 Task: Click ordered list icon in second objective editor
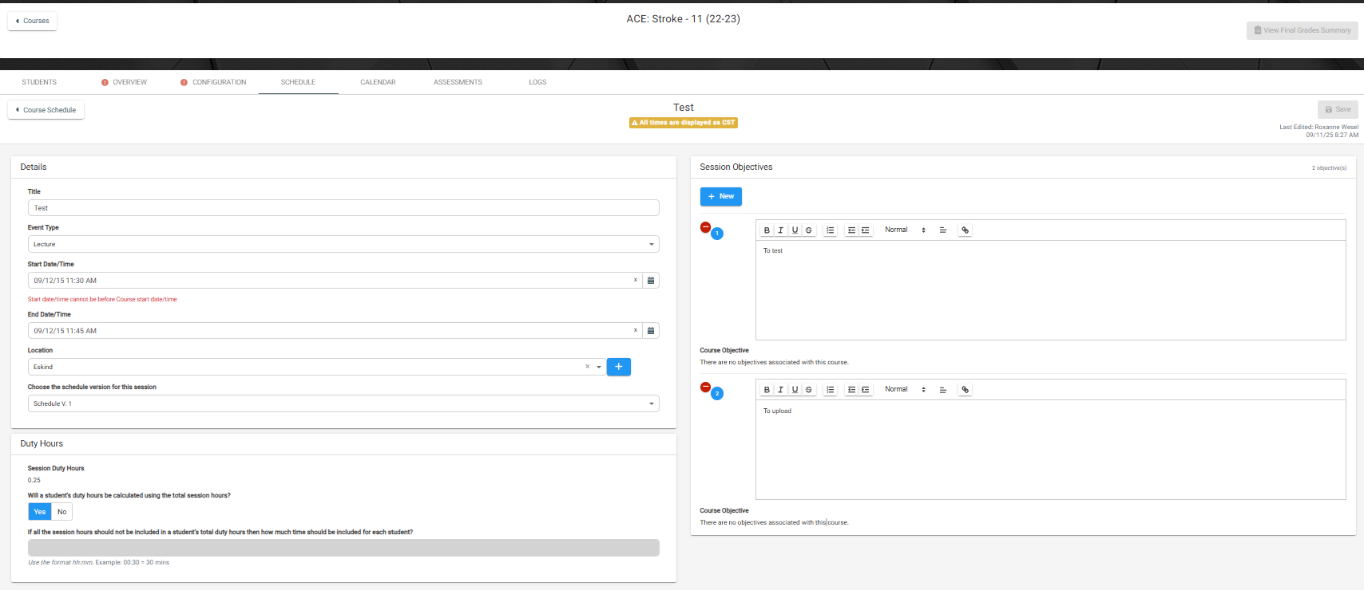pyautogui.click(x=831, y=390)
